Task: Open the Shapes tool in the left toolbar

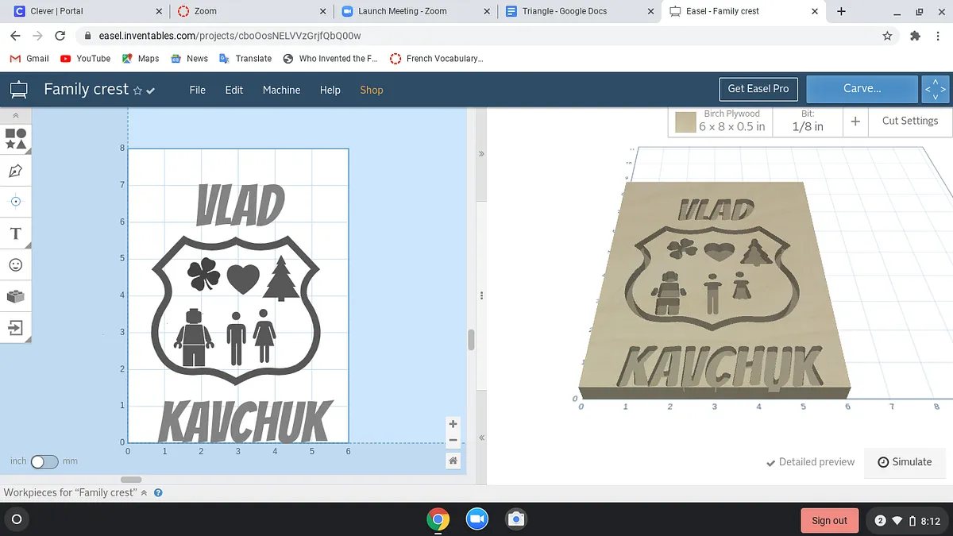Action: (16, 139)
